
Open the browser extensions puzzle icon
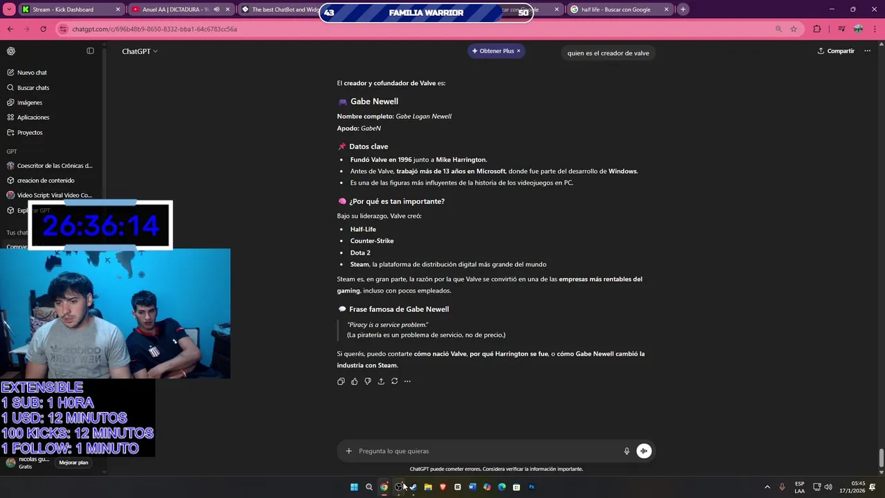click(x=817, y=29)
